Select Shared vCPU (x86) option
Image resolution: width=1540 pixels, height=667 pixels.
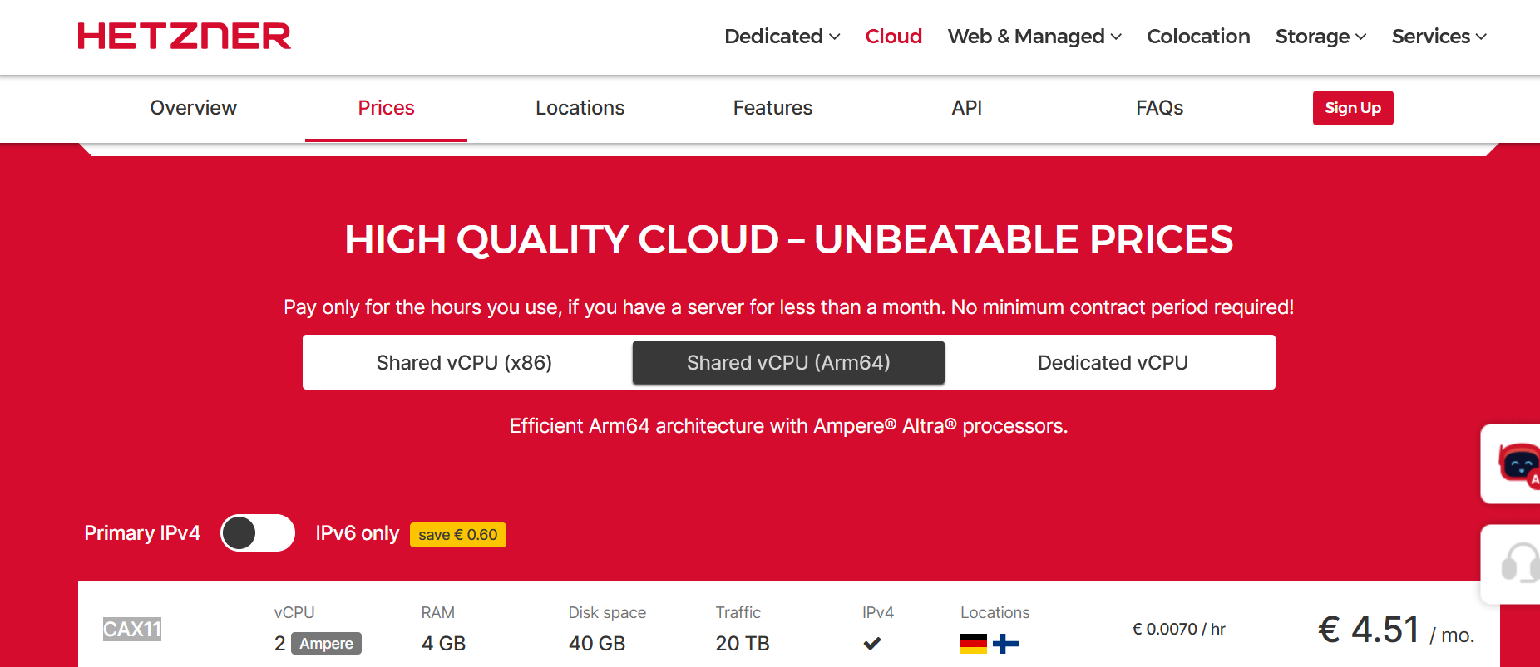tap(464, 363)
